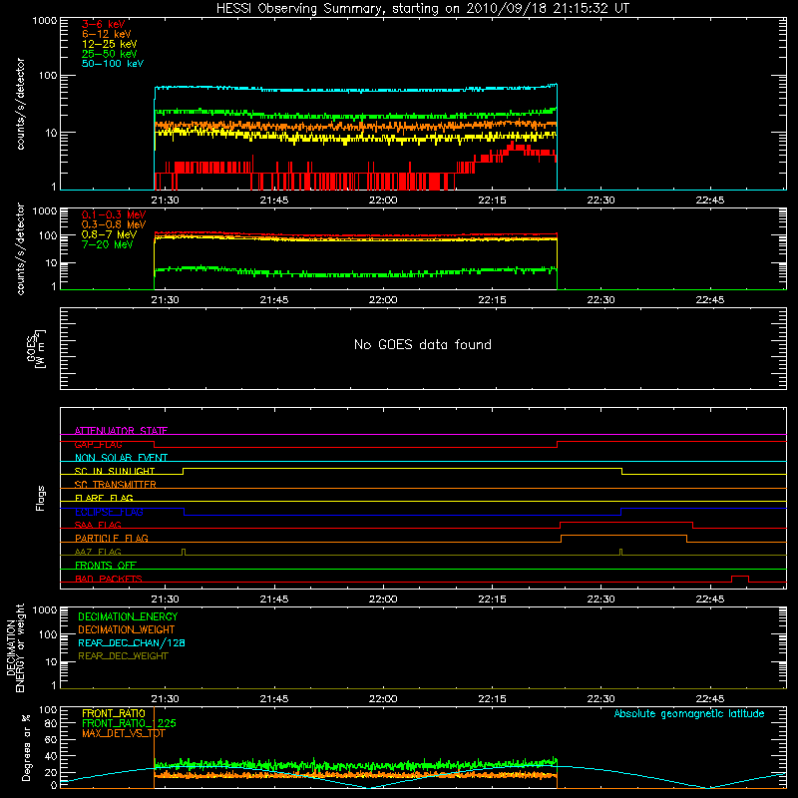
Task: Select the FRONTS_OFF flag label
Action: 106,565
